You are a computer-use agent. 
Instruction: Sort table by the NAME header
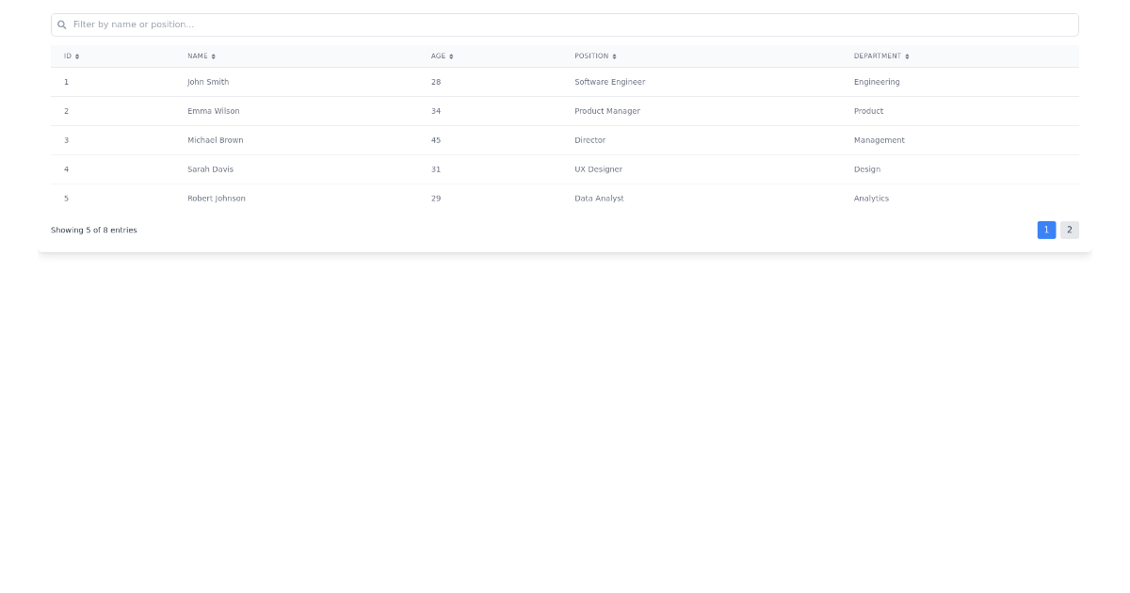[x=198, y=56]
